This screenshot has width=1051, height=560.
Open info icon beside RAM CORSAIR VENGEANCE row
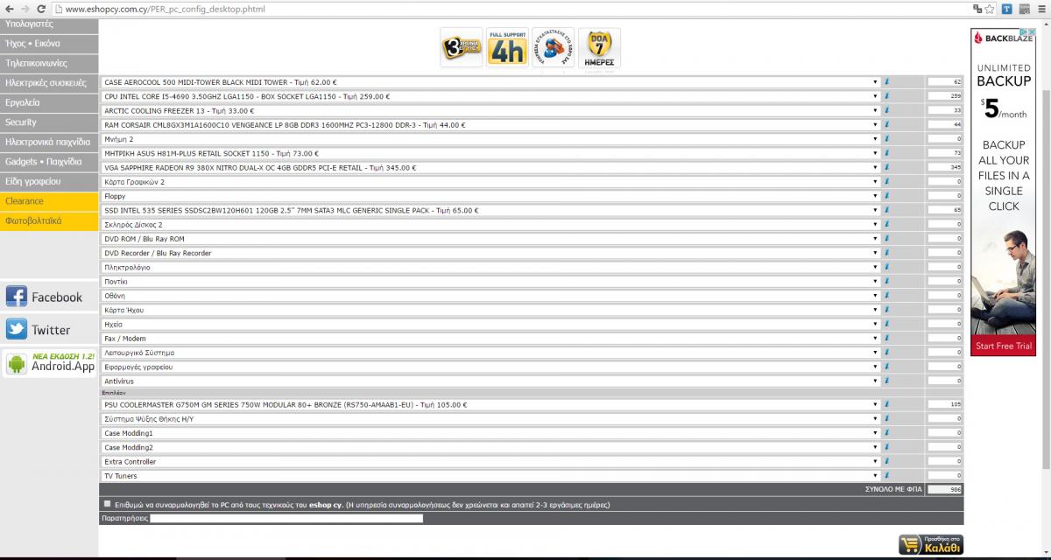click(886, 125)
